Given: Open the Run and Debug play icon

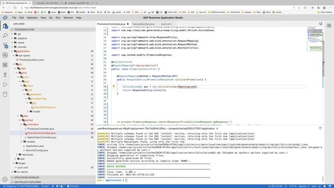Looking at the screenshot, I should [5, 85].
